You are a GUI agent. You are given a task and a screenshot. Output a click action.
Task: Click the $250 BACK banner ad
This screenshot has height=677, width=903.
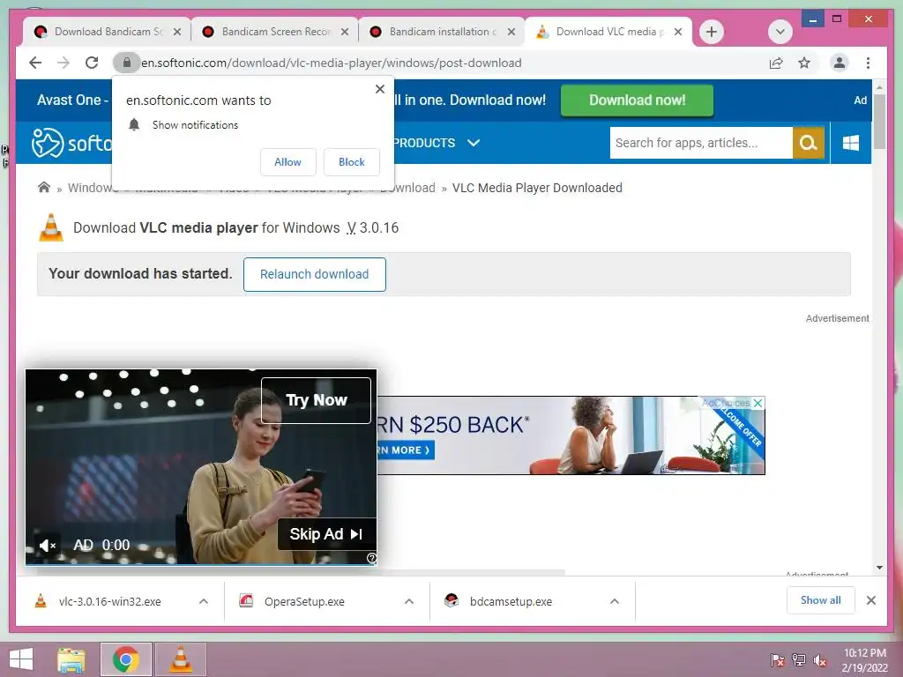click(571, 435)
